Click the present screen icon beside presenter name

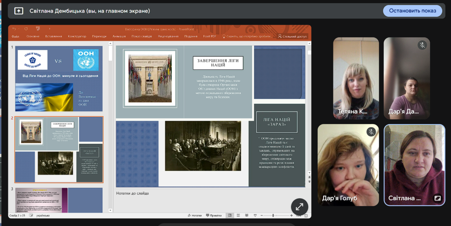click(19, 11)
